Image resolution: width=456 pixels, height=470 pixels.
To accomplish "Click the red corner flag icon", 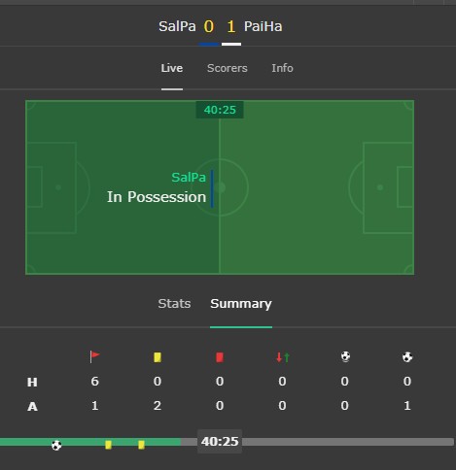I will coord(94,356).
